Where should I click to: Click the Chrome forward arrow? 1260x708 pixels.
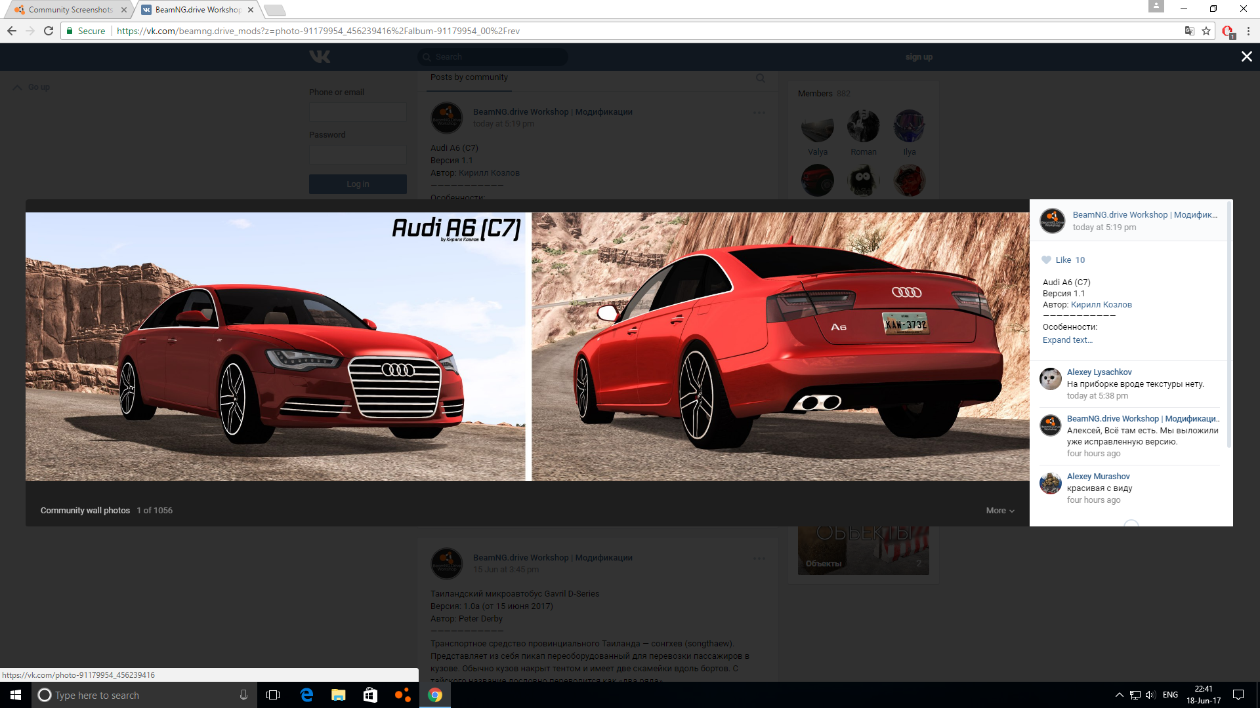coord(30,31)
